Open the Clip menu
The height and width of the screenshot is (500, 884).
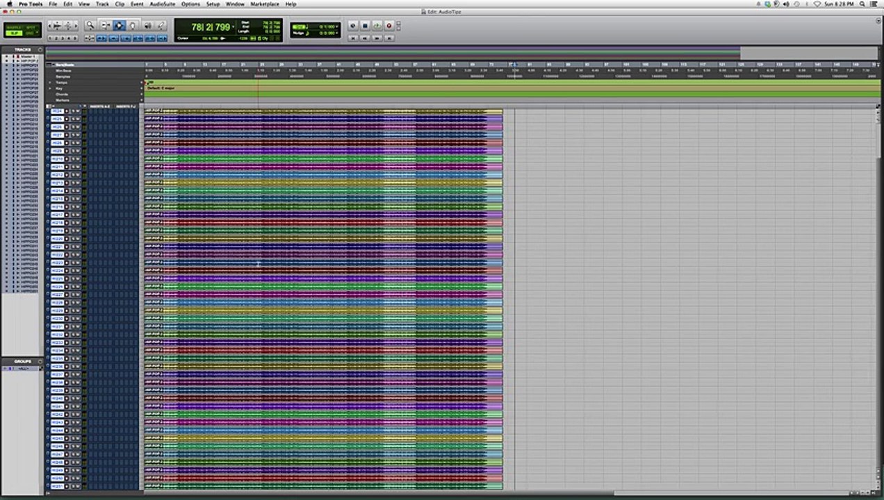pyautogui.click(x=120, y=3)
